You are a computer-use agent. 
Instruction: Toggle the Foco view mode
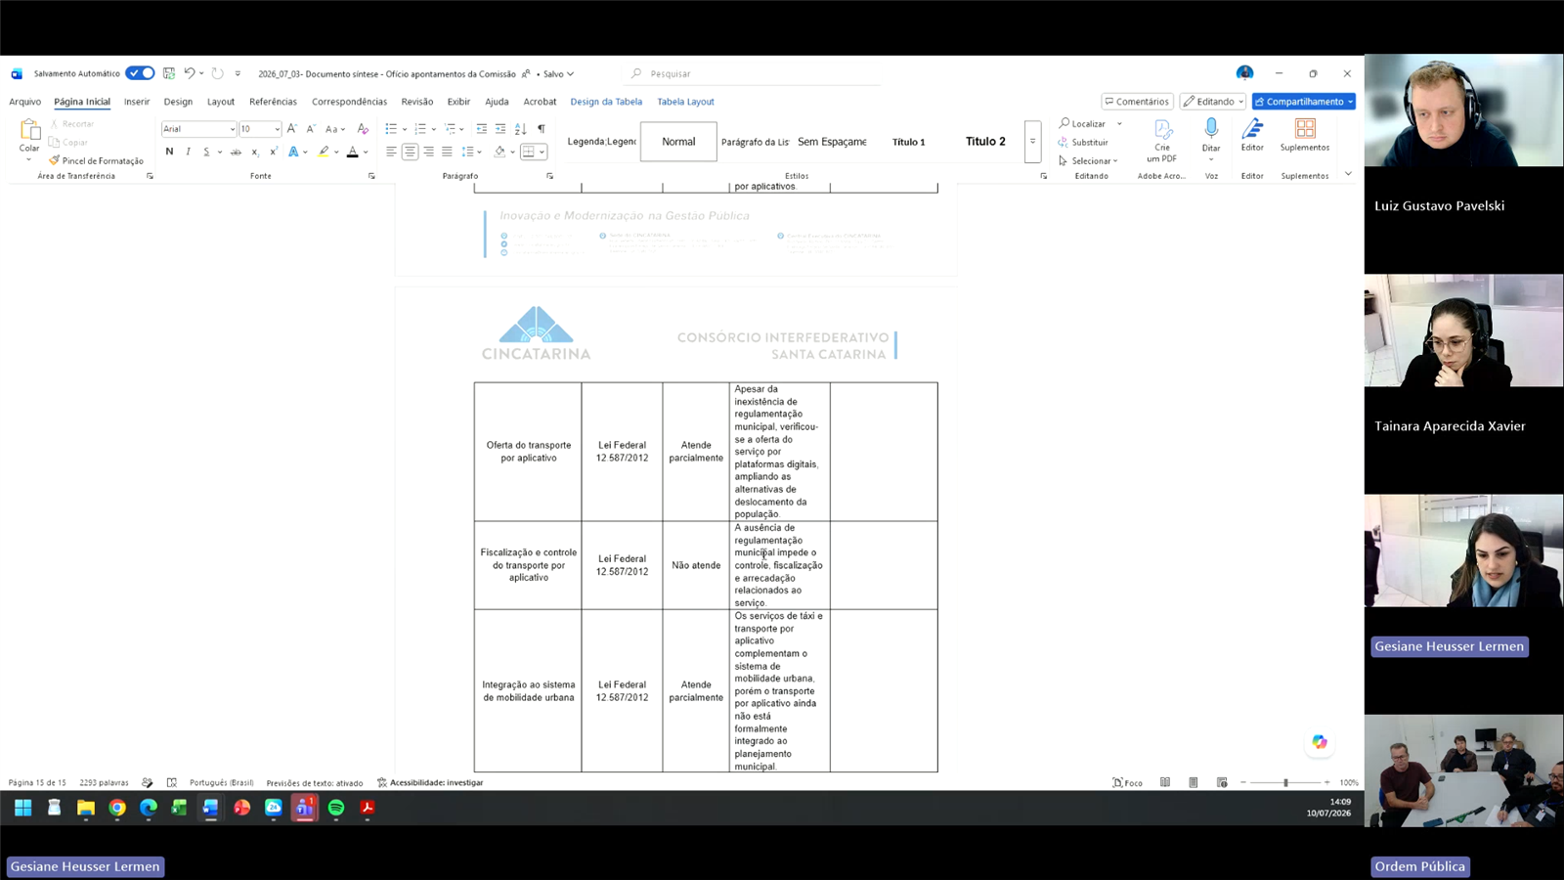click(1127, 782)
